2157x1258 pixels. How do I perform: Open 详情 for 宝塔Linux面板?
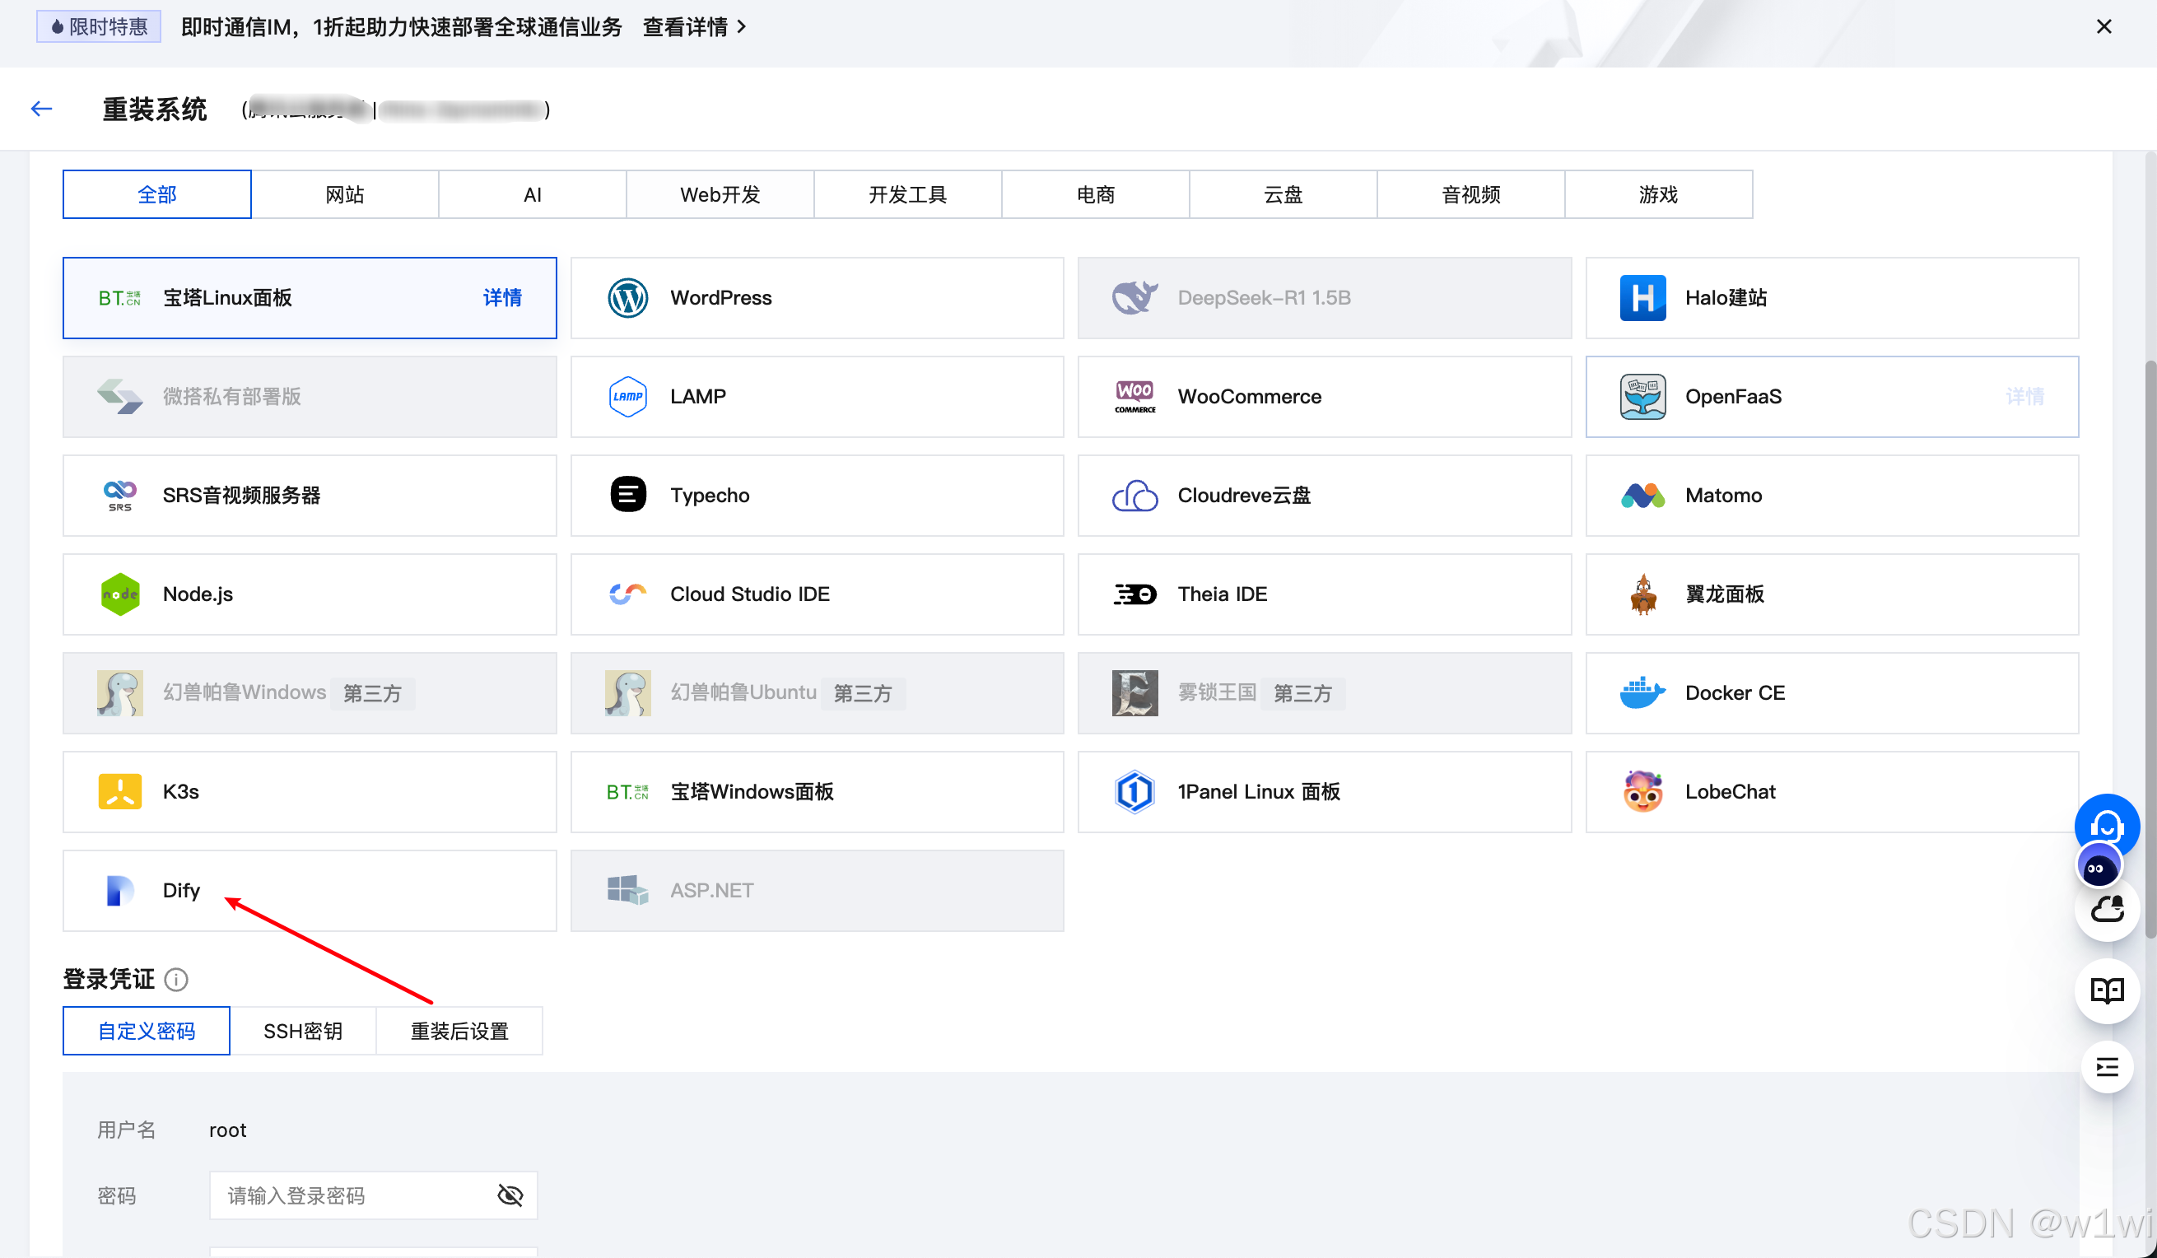coord(502,297)
